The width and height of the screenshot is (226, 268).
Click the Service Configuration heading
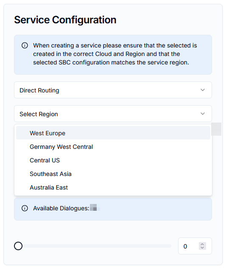pyautogui.click(x=65, y=20)
